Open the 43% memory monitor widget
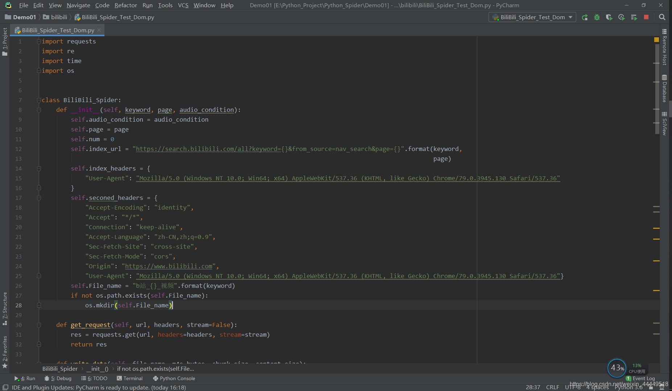 pos(617,368)
